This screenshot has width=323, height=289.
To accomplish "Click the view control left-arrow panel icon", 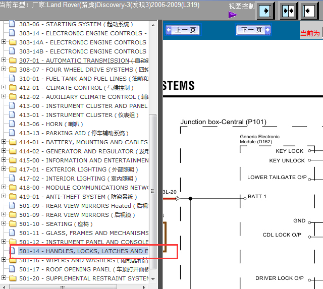I will 309,11.
